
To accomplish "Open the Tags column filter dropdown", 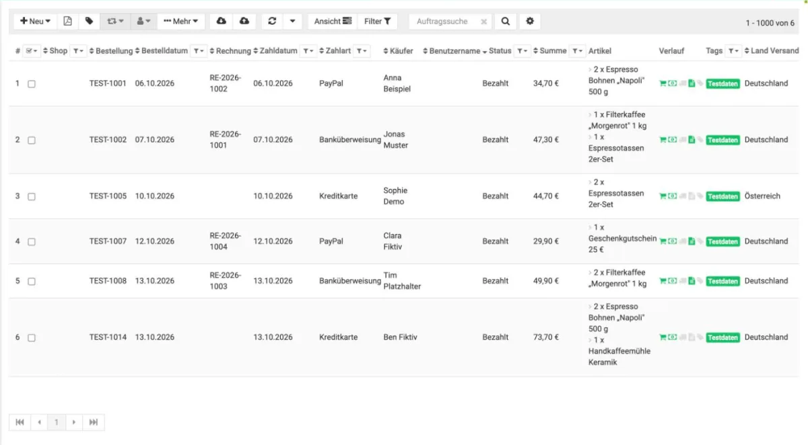I will 733,50.
